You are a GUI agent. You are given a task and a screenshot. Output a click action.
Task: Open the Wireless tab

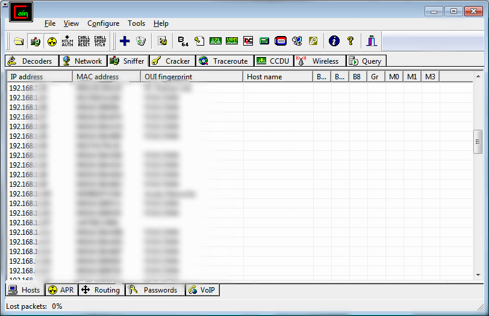point(319,61)
